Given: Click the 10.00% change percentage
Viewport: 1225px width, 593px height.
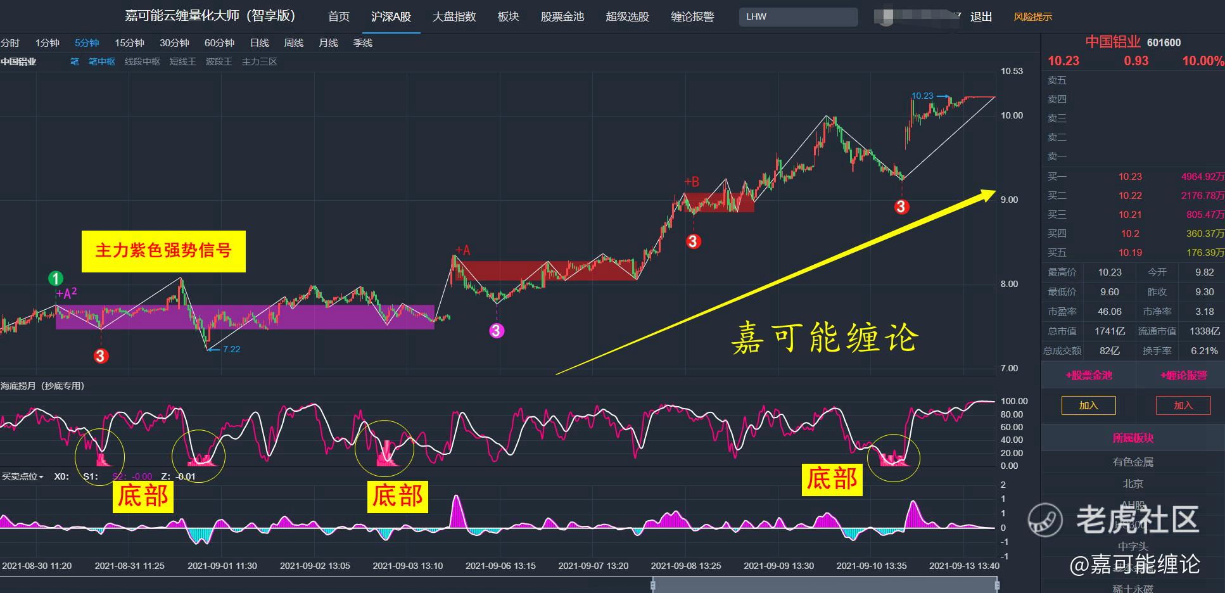Looking at the screenshot, I should click(x=1203, y=61).
